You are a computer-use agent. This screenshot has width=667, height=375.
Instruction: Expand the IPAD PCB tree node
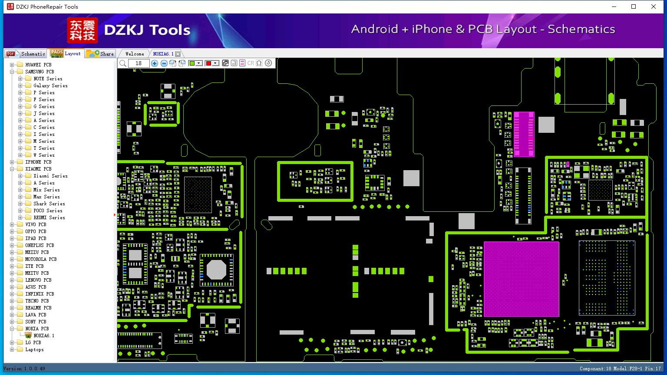tap(12, 238)
